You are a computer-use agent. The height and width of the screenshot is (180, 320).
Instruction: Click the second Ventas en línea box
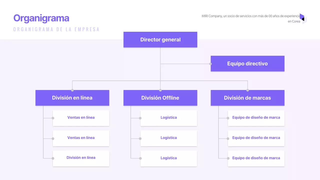81,138
